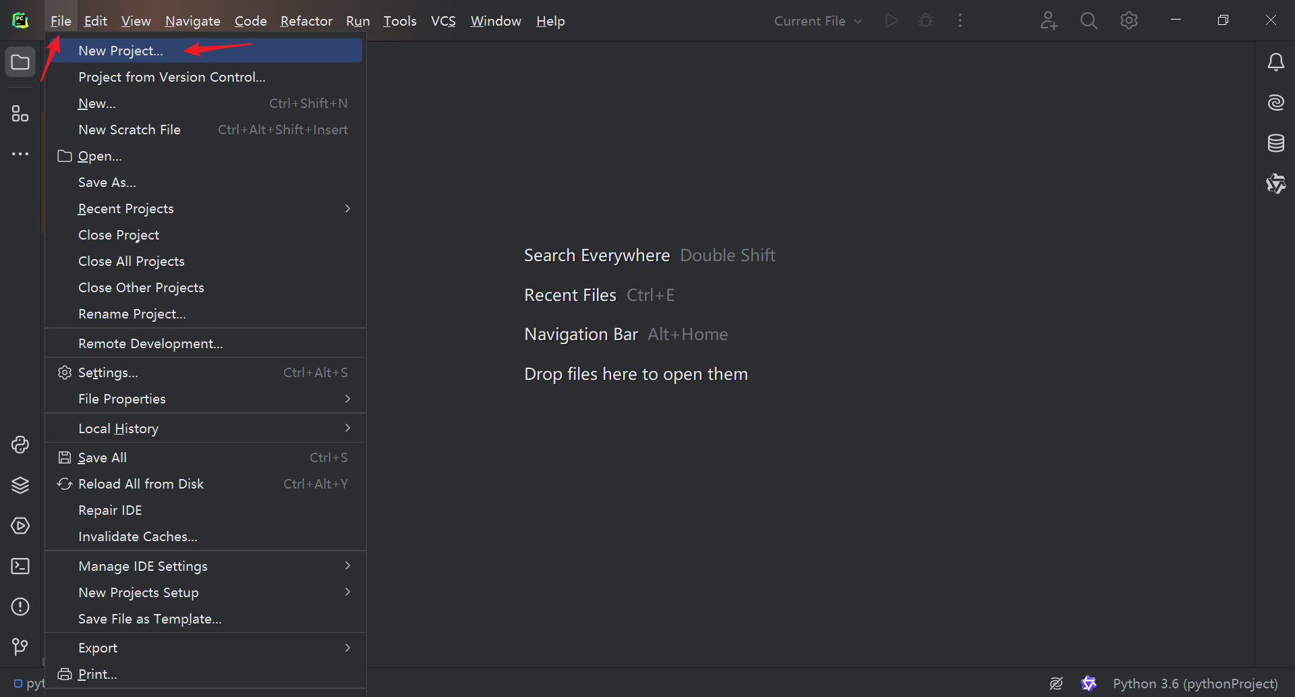Click the Search Everywhere magnifier icon
1295x697 pixels.
coord(1089,21)
